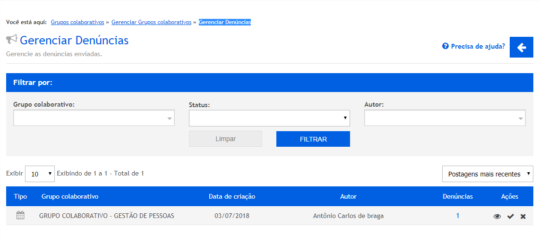Image resolution: width=539 pixels, height=243 pixels.
Task: Click the back arrow button
Action: (522, 47)
